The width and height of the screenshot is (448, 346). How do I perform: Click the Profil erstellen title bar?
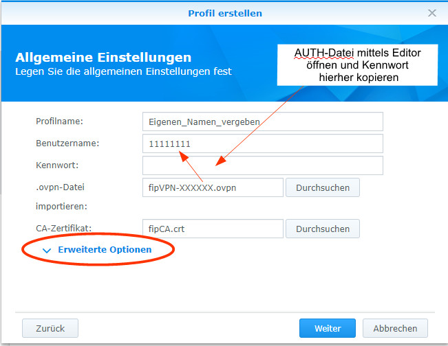tap(224, 13)
